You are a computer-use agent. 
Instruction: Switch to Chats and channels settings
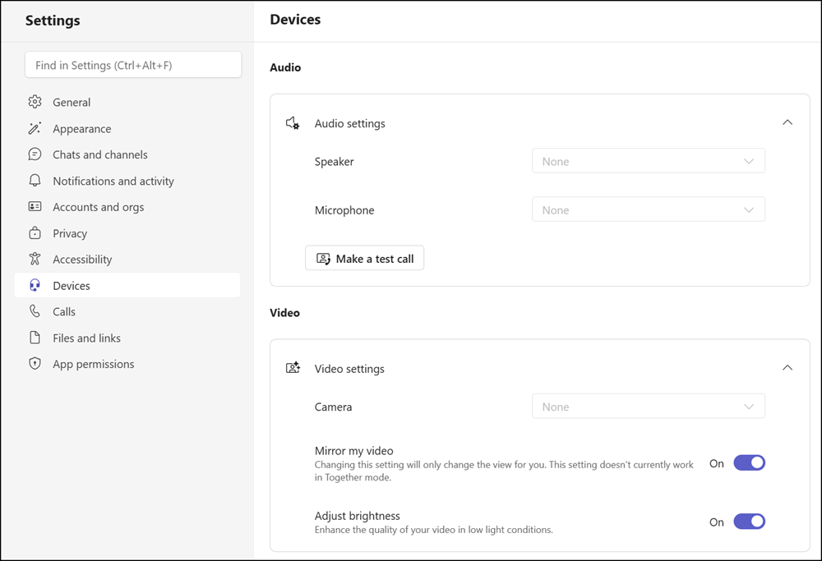coord(100,154)
